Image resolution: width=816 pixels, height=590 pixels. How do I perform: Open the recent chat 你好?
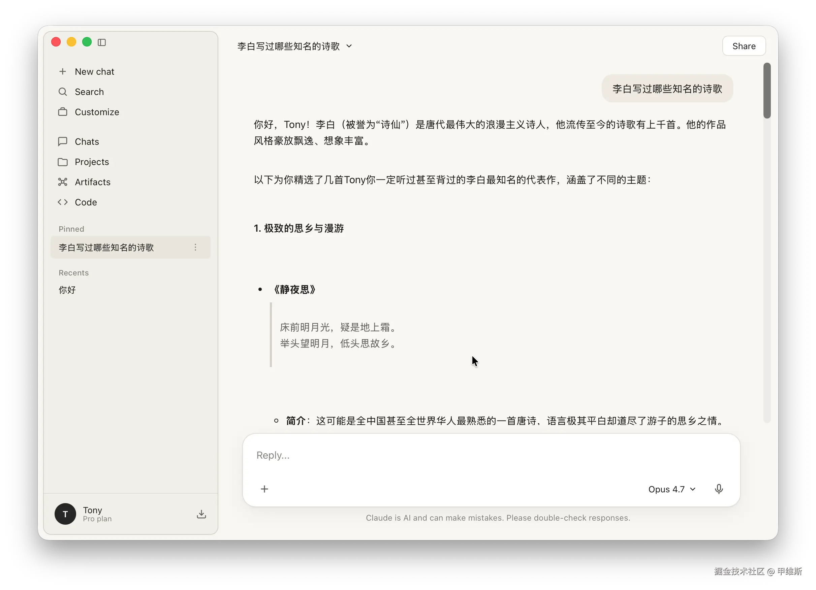tap(67, 290)
